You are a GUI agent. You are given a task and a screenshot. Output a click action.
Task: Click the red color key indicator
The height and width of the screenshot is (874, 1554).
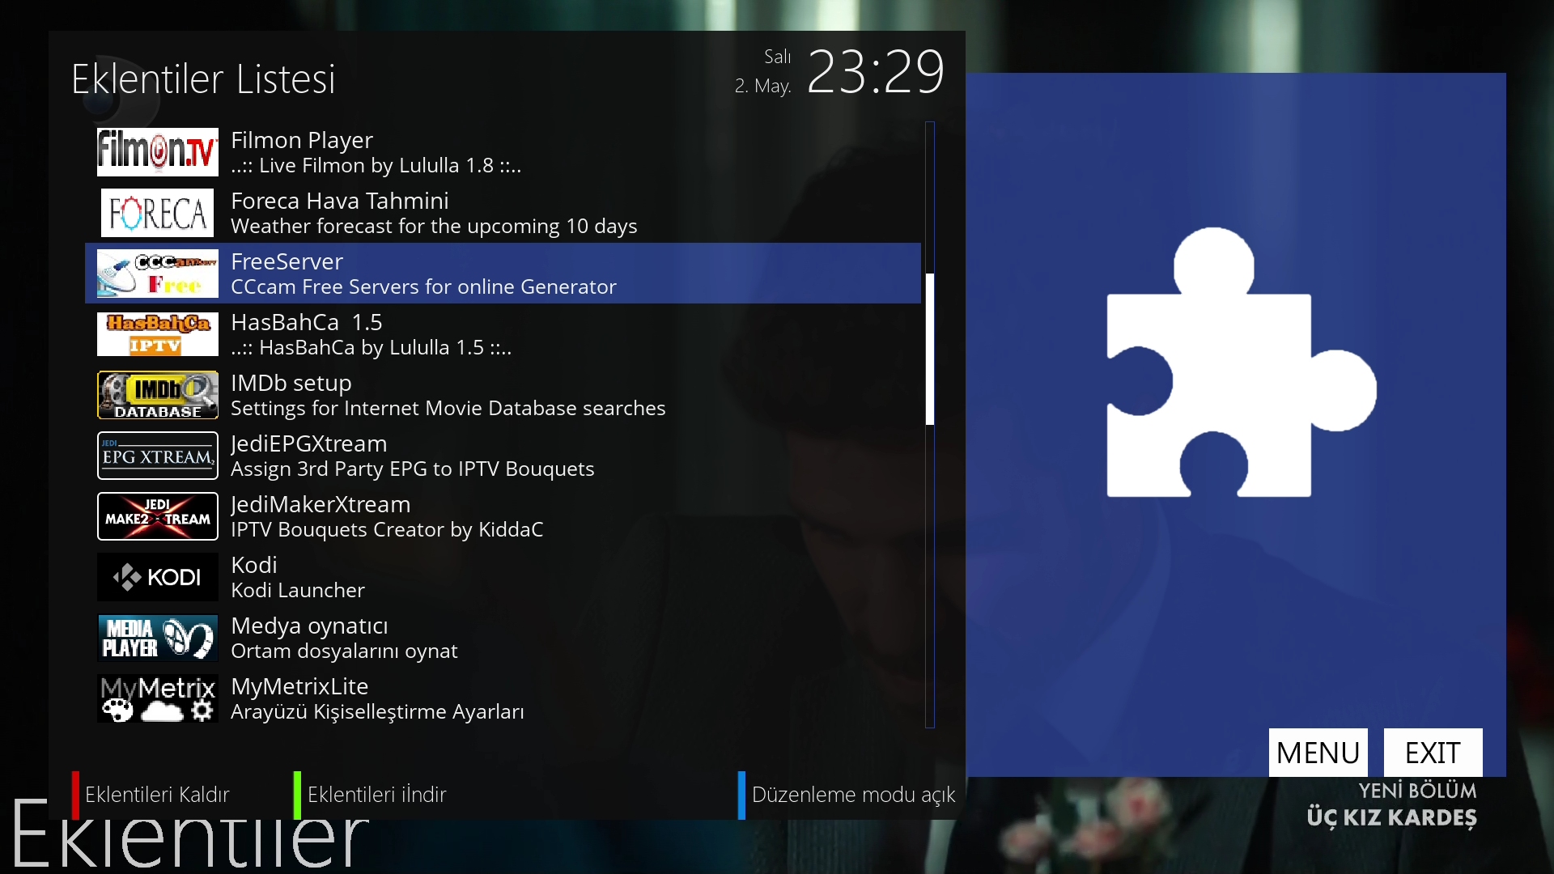pos(75,795)
